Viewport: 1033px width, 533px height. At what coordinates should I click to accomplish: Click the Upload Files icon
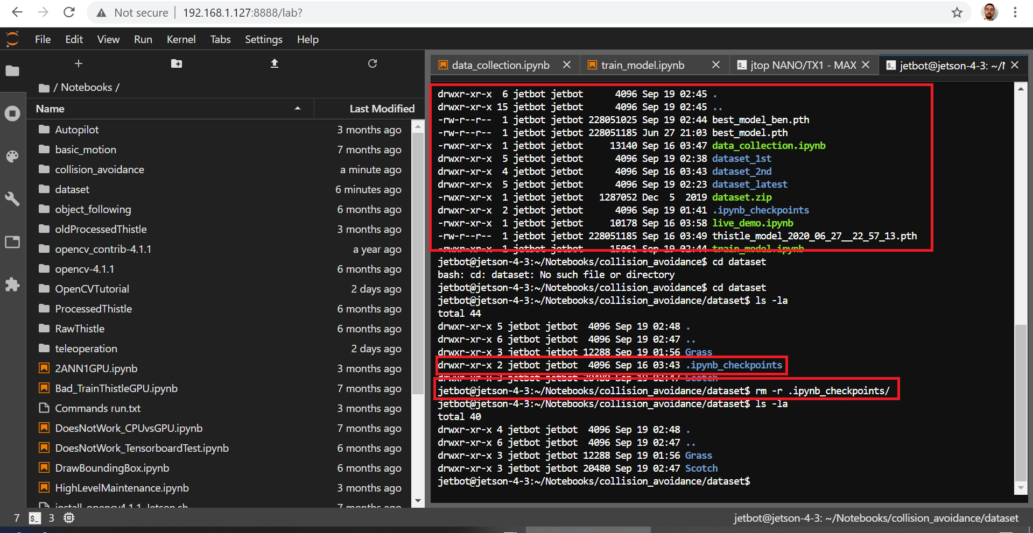click(275, 63)
